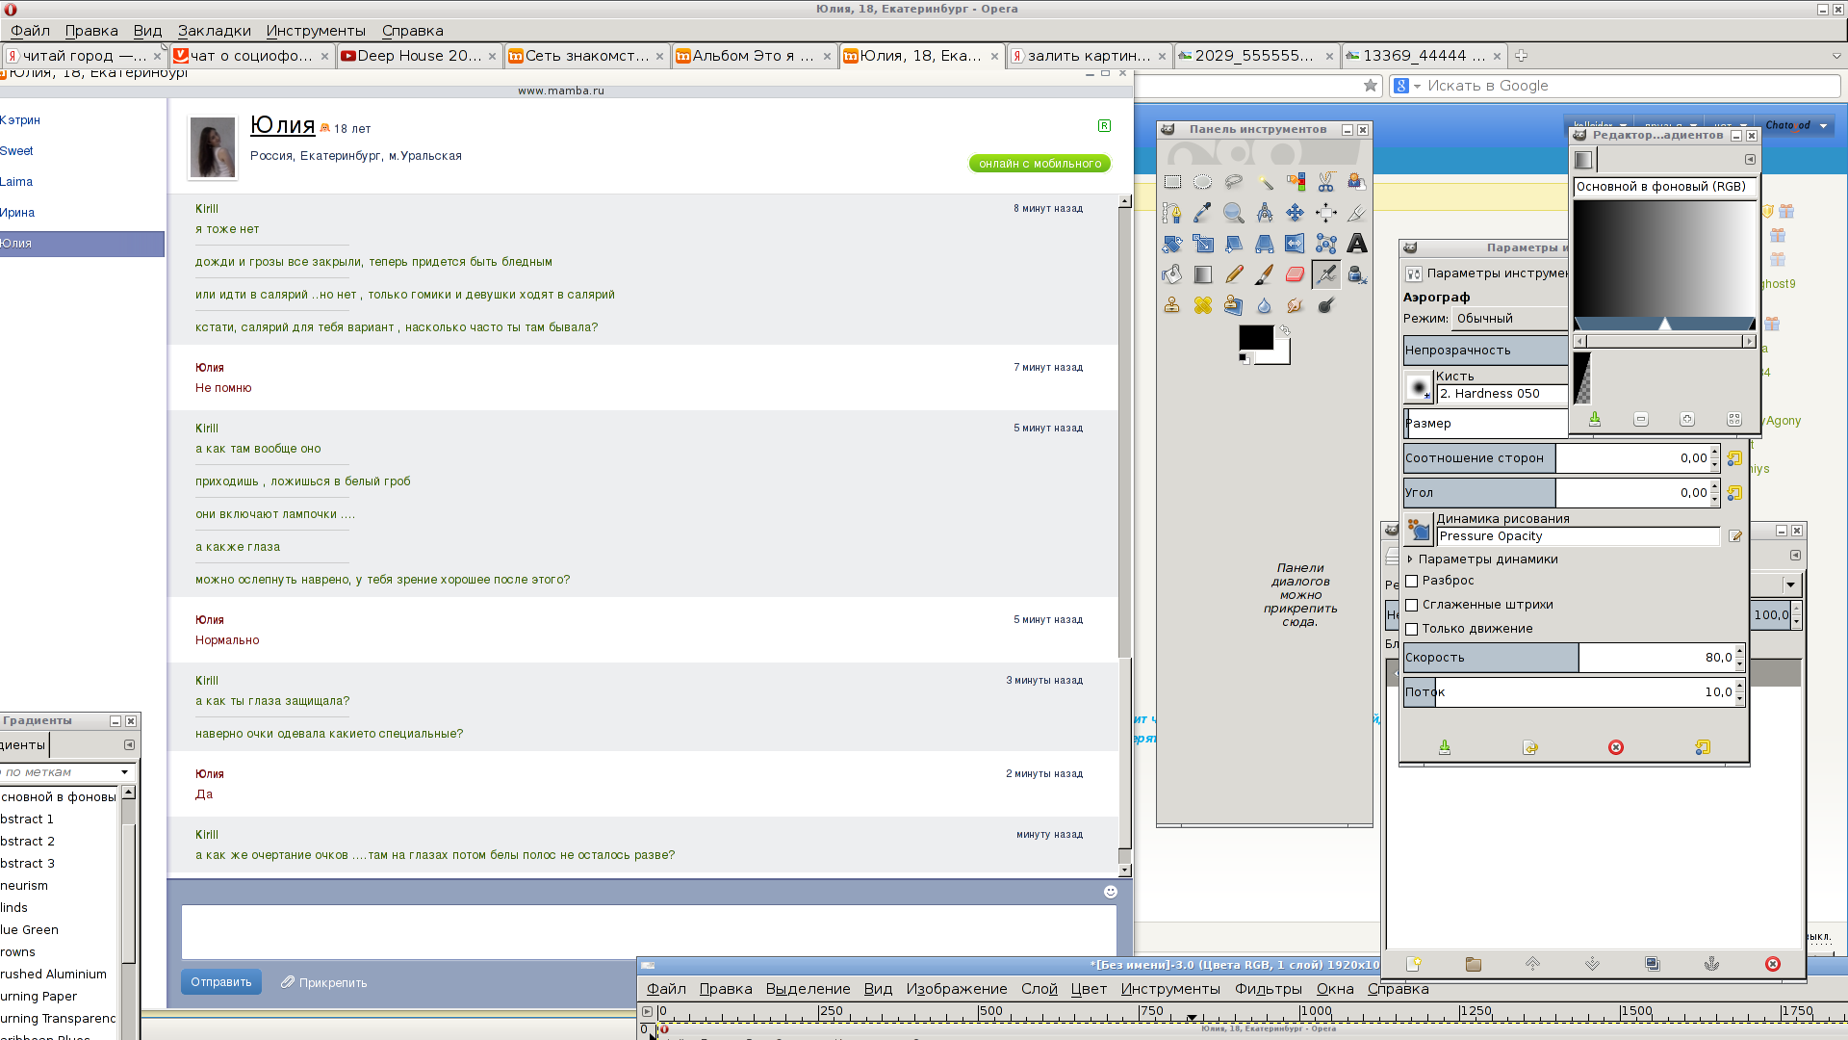This screenshot has height=1040, width=1848.
Task: Select Ирина in contacts list
Action: [17, 213]
